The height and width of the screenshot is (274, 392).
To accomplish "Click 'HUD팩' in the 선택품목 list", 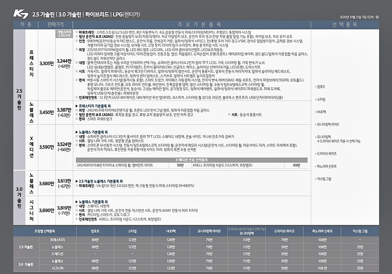I will pos(321,112).
